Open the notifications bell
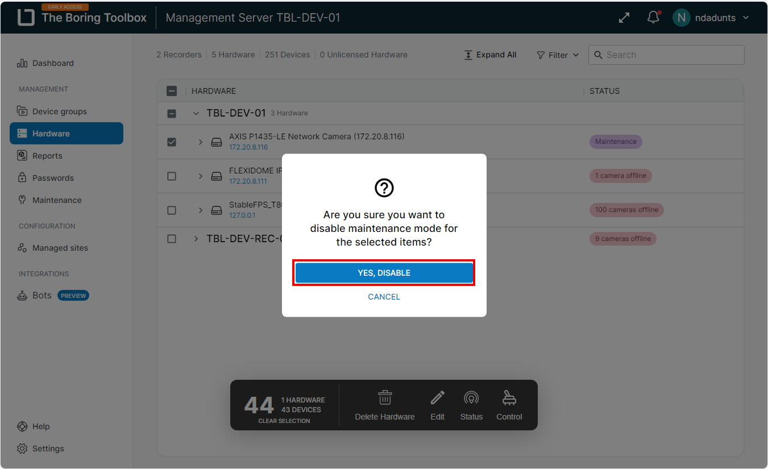This screenshot has width=768, height=469. [x=653, y=18]
